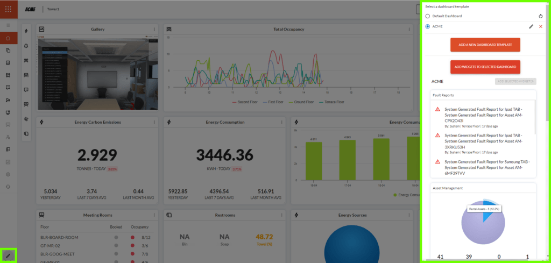Image resolution: width=551 pixels, height=263 pixels.
Task: Toggle Second Floor legend in occupancy chart
Action: point(246,101)
